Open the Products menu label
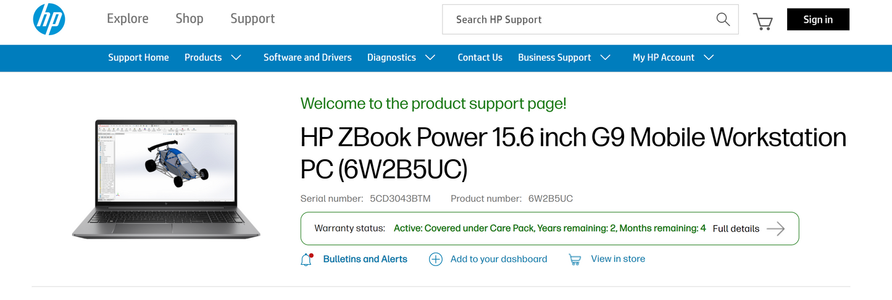The image size is (892, 300). (x=203, y=57)
